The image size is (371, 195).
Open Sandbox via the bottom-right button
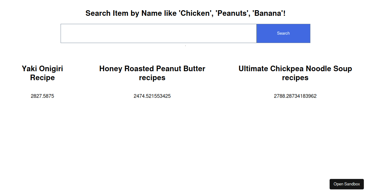347,184
